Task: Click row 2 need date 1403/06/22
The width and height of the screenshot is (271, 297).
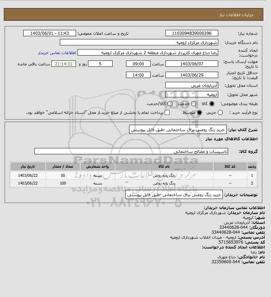Action: point(28,183)
